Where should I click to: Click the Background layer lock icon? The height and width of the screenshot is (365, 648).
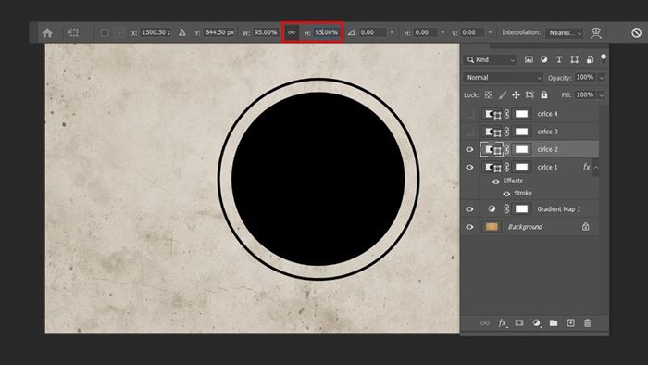point(586,227)
